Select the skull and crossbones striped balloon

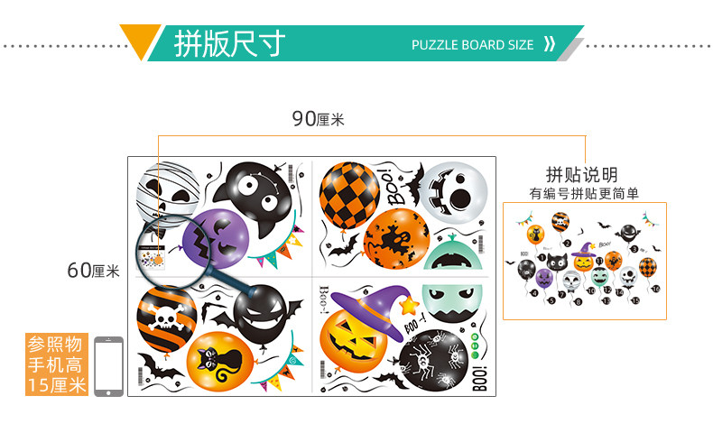[166, 318]
